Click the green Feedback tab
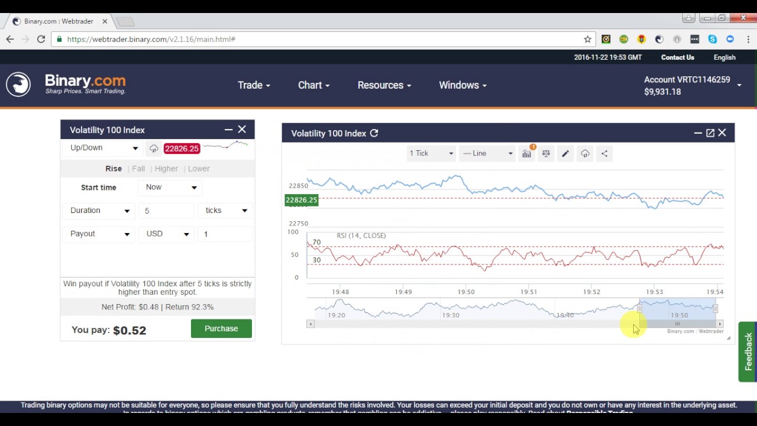 click(748, 351)
